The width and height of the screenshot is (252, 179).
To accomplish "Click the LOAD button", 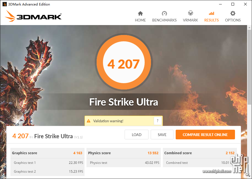I will (136, 134).
